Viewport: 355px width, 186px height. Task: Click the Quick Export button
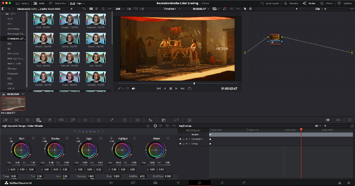tap(270, 3)
